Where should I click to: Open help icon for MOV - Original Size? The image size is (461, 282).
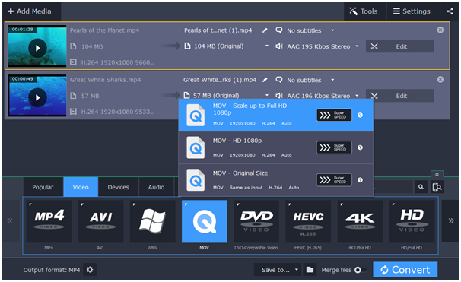[360, 180]
